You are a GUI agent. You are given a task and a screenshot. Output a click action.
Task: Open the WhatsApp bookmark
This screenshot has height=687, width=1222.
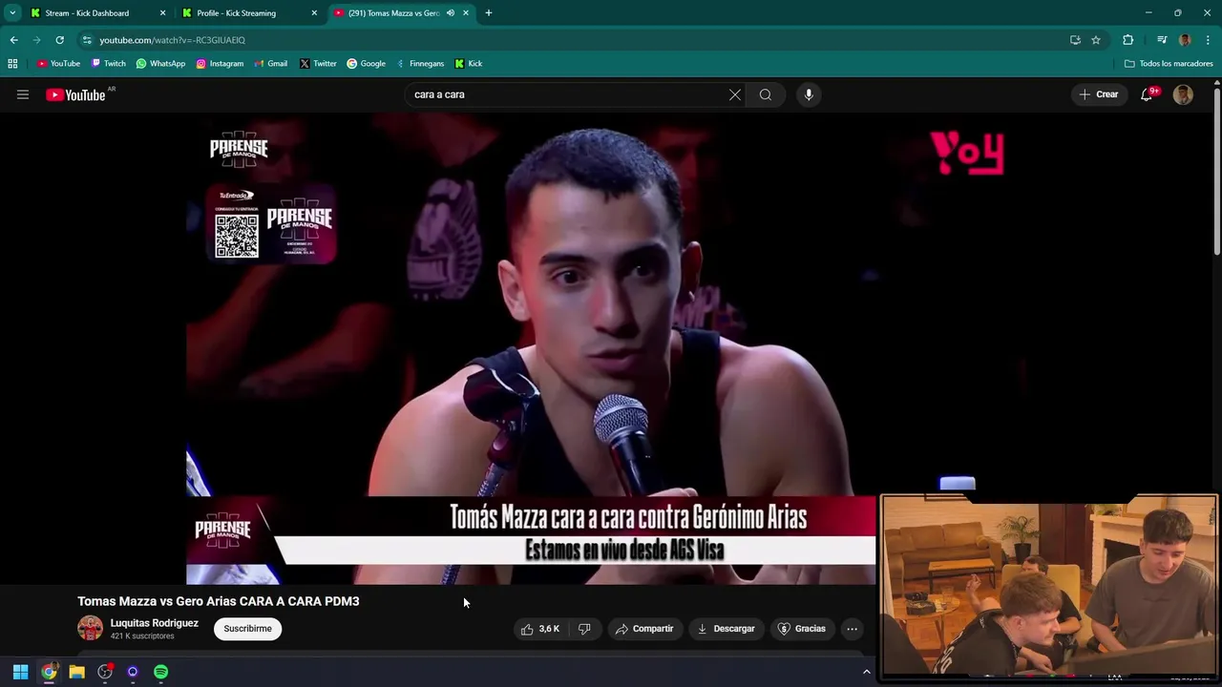(160, 63)
